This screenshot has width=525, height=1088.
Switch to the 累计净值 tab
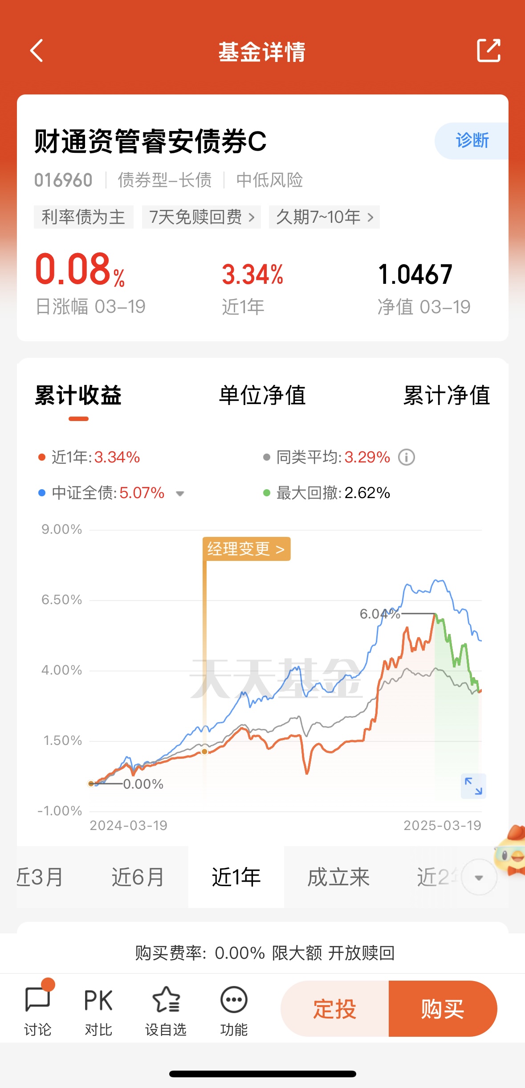[447, 395]
